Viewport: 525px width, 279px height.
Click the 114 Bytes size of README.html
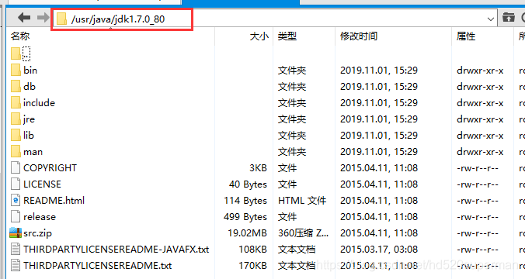point(245,201)
